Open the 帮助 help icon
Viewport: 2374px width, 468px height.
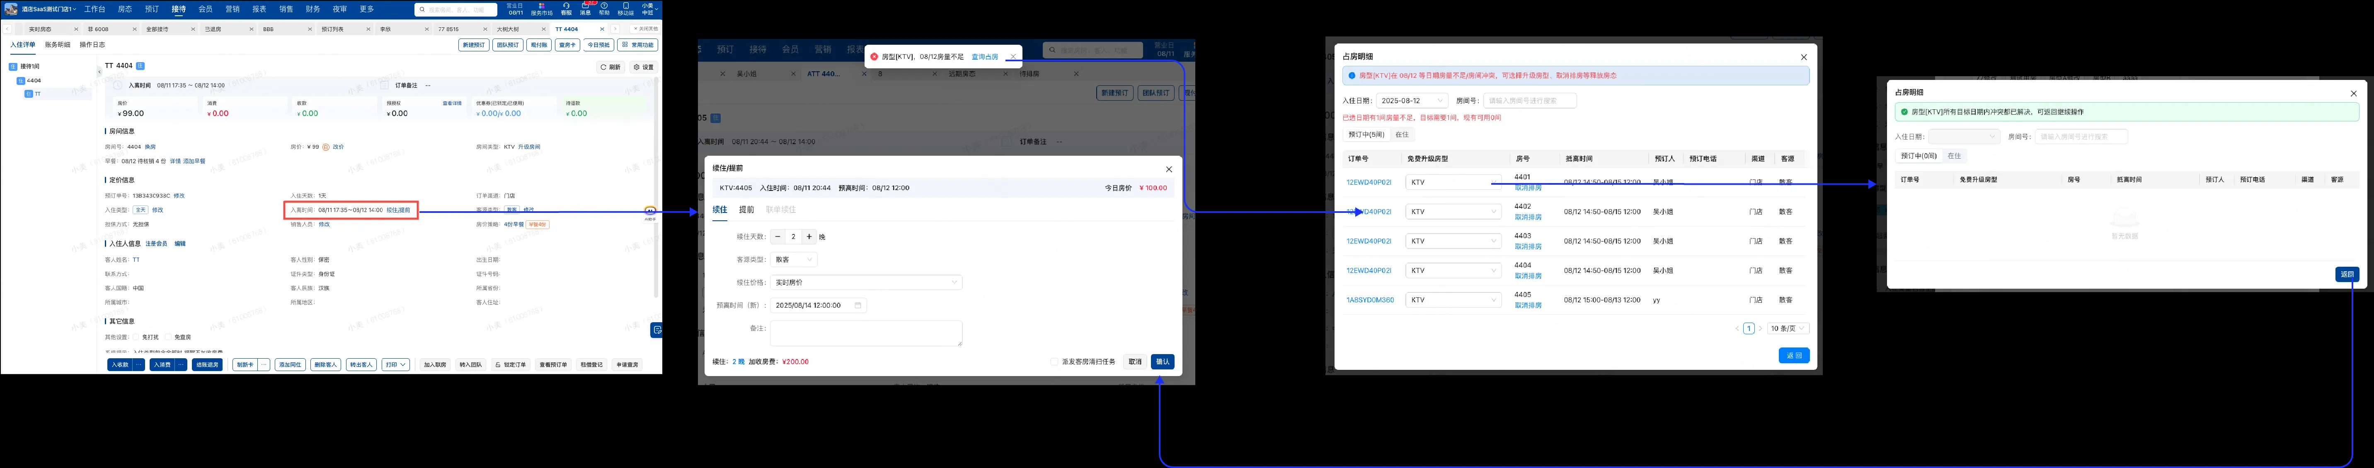coord(605,8)
